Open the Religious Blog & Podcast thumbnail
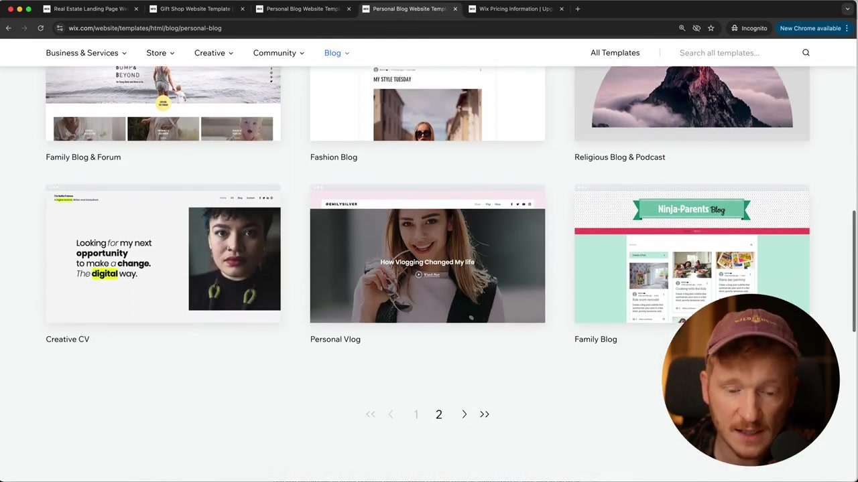The width and height of the screenshot is (858, 482). pos(692,104)
